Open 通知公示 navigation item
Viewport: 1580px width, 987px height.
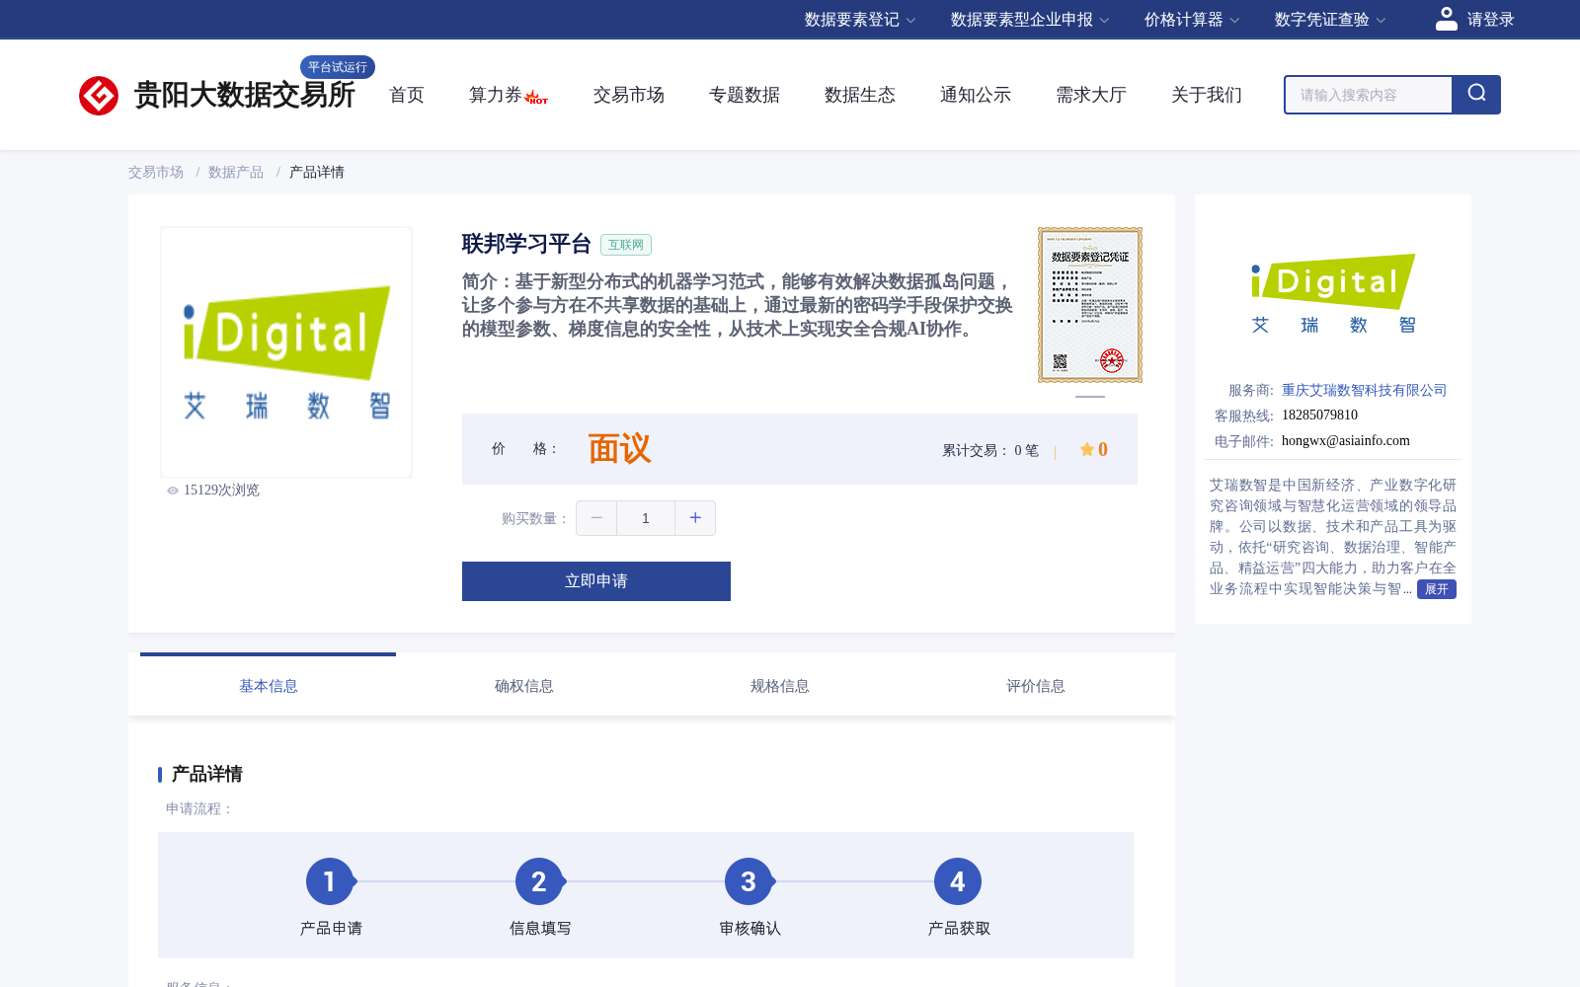(976, 95)
